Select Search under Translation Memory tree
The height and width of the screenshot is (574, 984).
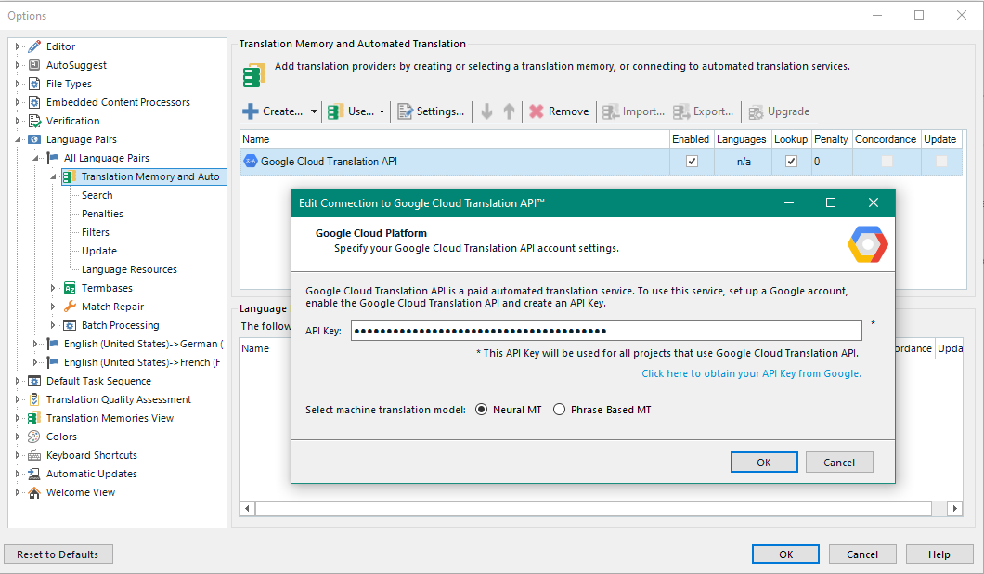tap(97, 195)
